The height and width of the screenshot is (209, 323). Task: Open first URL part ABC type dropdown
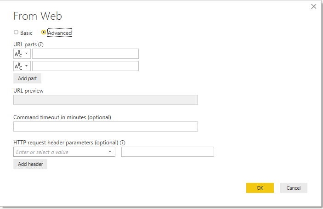pos(22,54)
